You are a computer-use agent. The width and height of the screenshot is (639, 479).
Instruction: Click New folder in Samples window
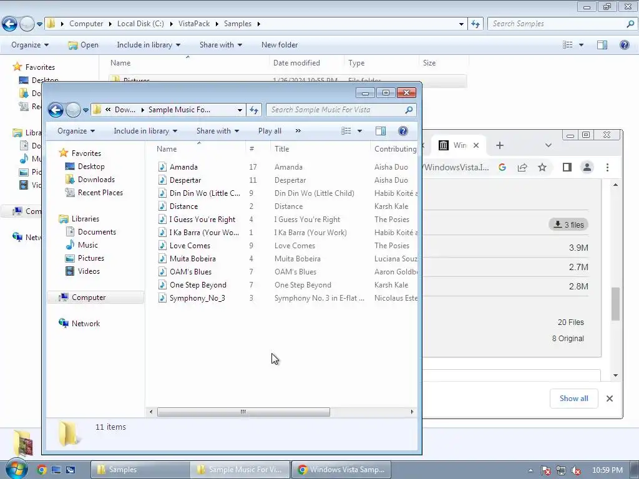click(x=280, y=45)
